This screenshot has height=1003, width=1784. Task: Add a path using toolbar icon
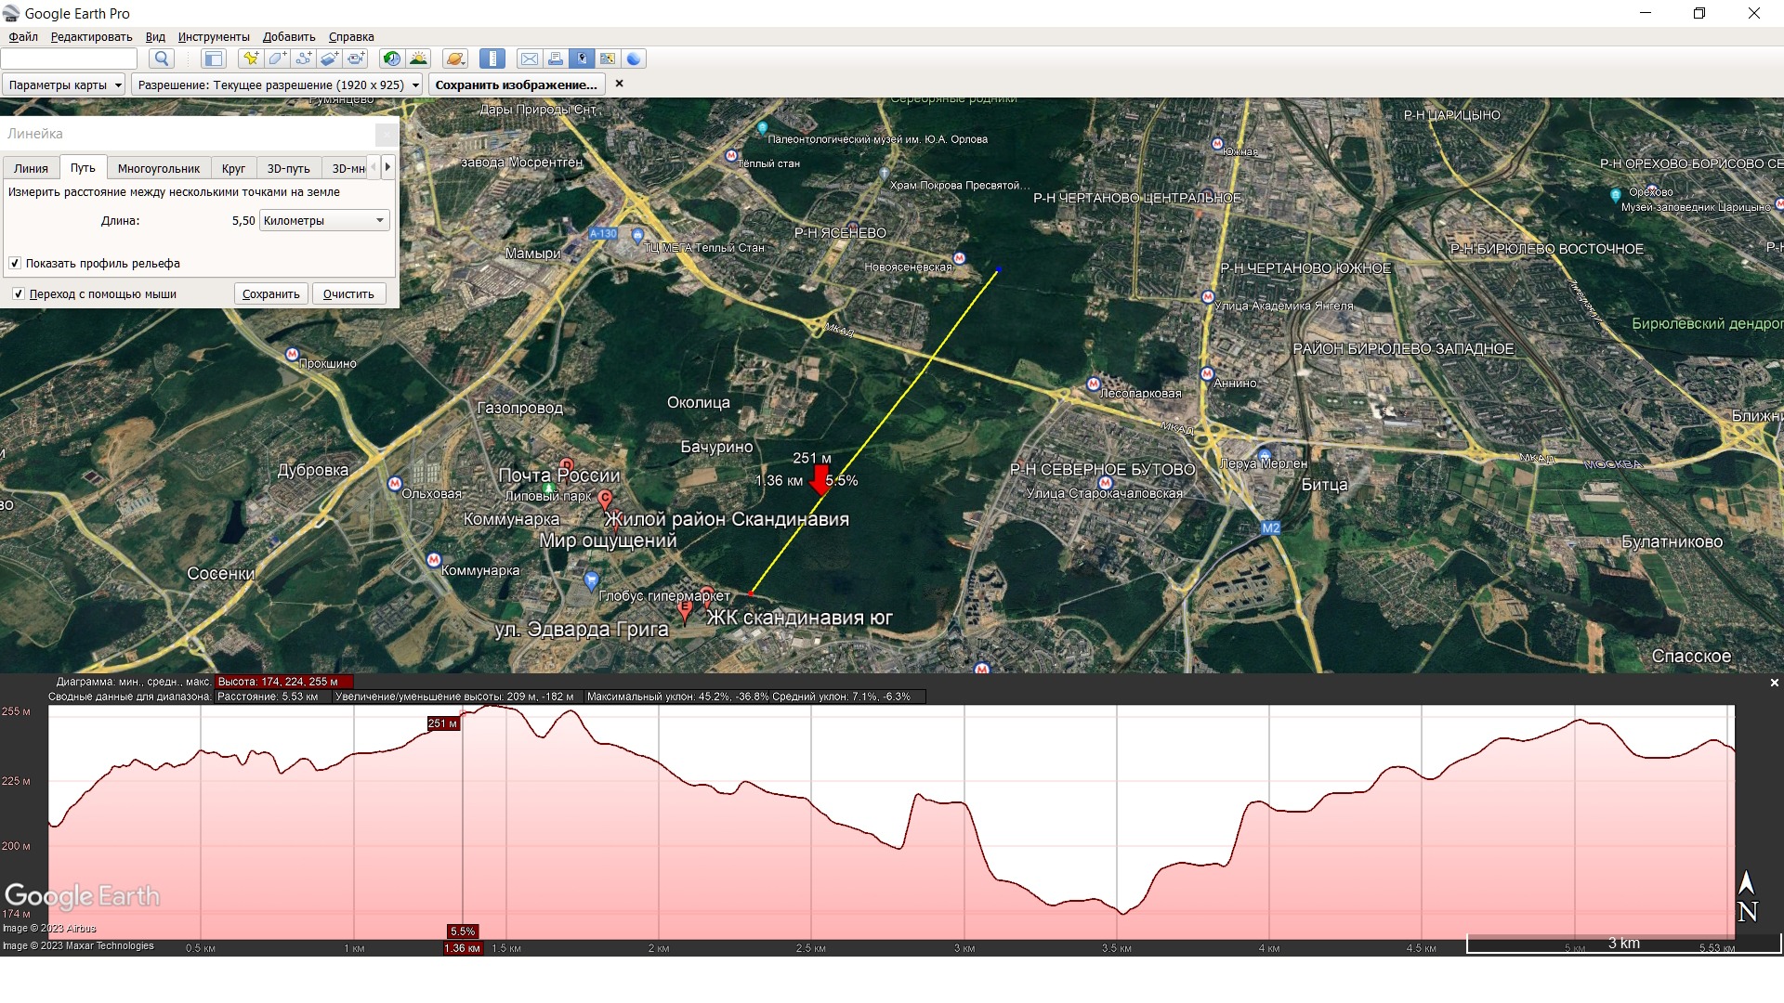[303, 59]
